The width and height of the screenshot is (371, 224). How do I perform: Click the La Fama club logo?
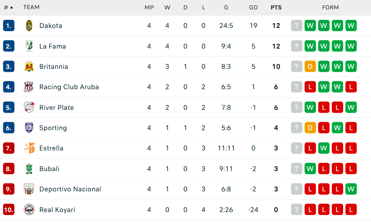[29, 46]
